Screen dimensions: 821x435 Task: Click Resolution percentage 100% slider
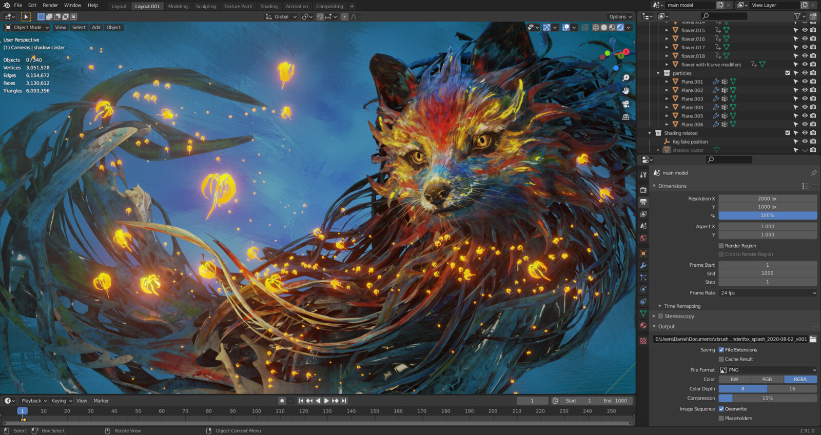pyautogui.click(x=768, y=215)
